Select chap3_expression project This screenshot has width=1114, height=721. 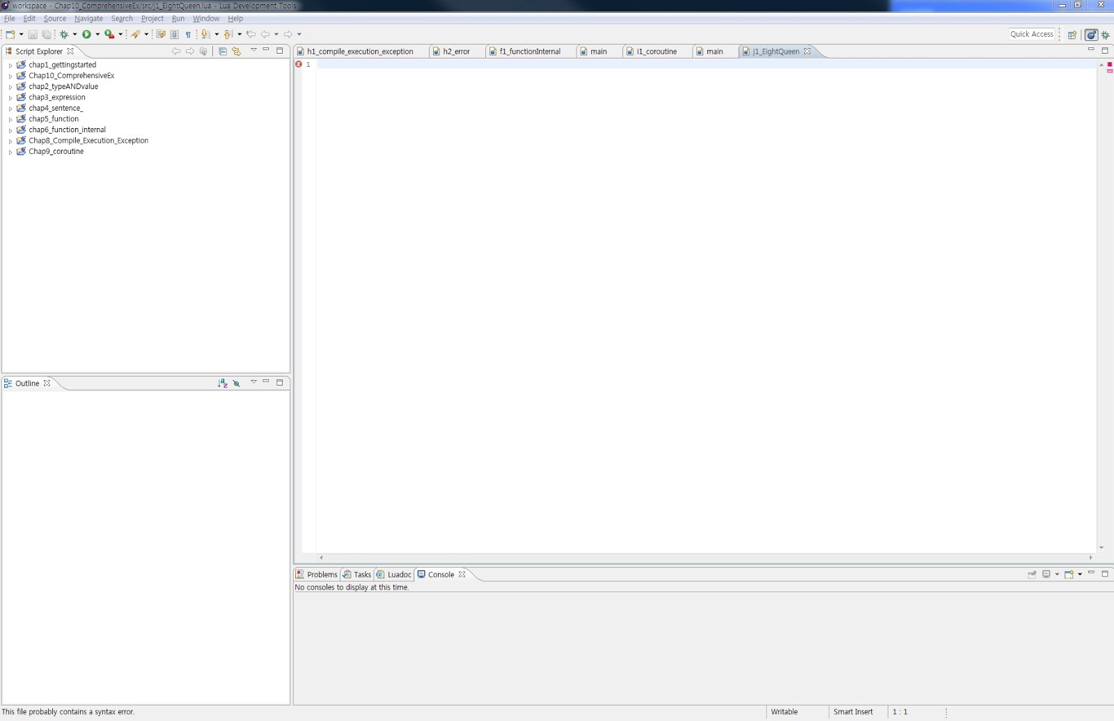[57, 97]
